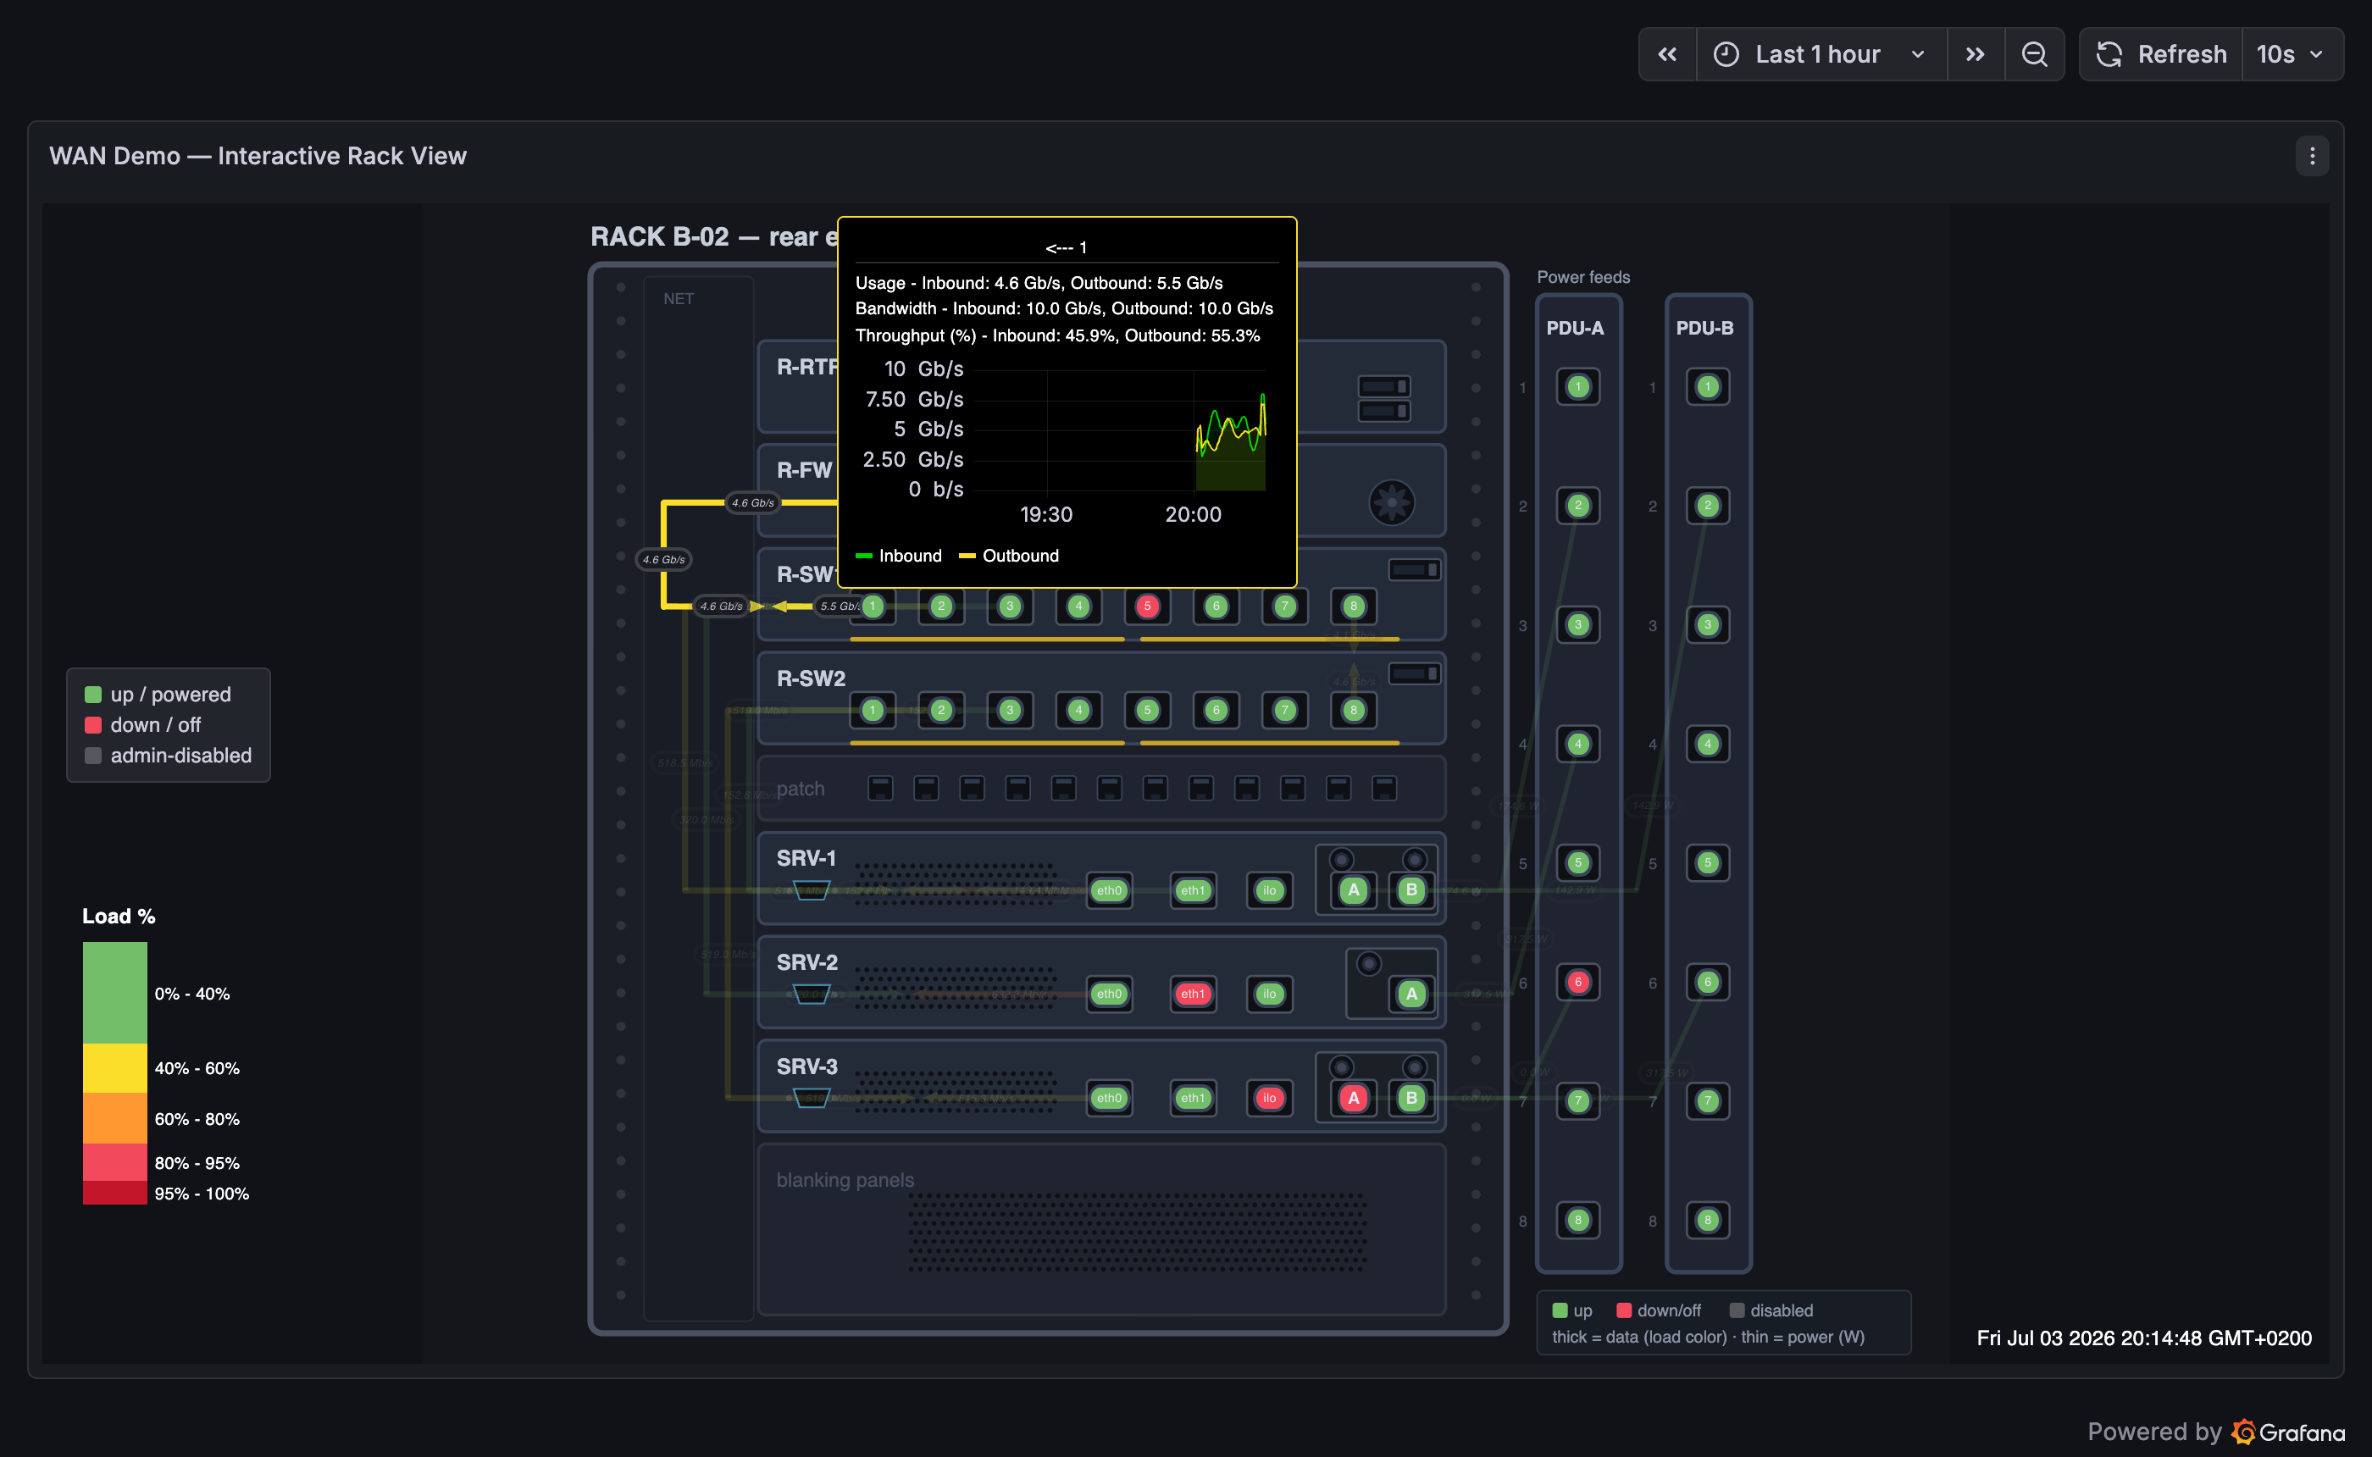Click the SRV-1 ilo interface

1270,890
